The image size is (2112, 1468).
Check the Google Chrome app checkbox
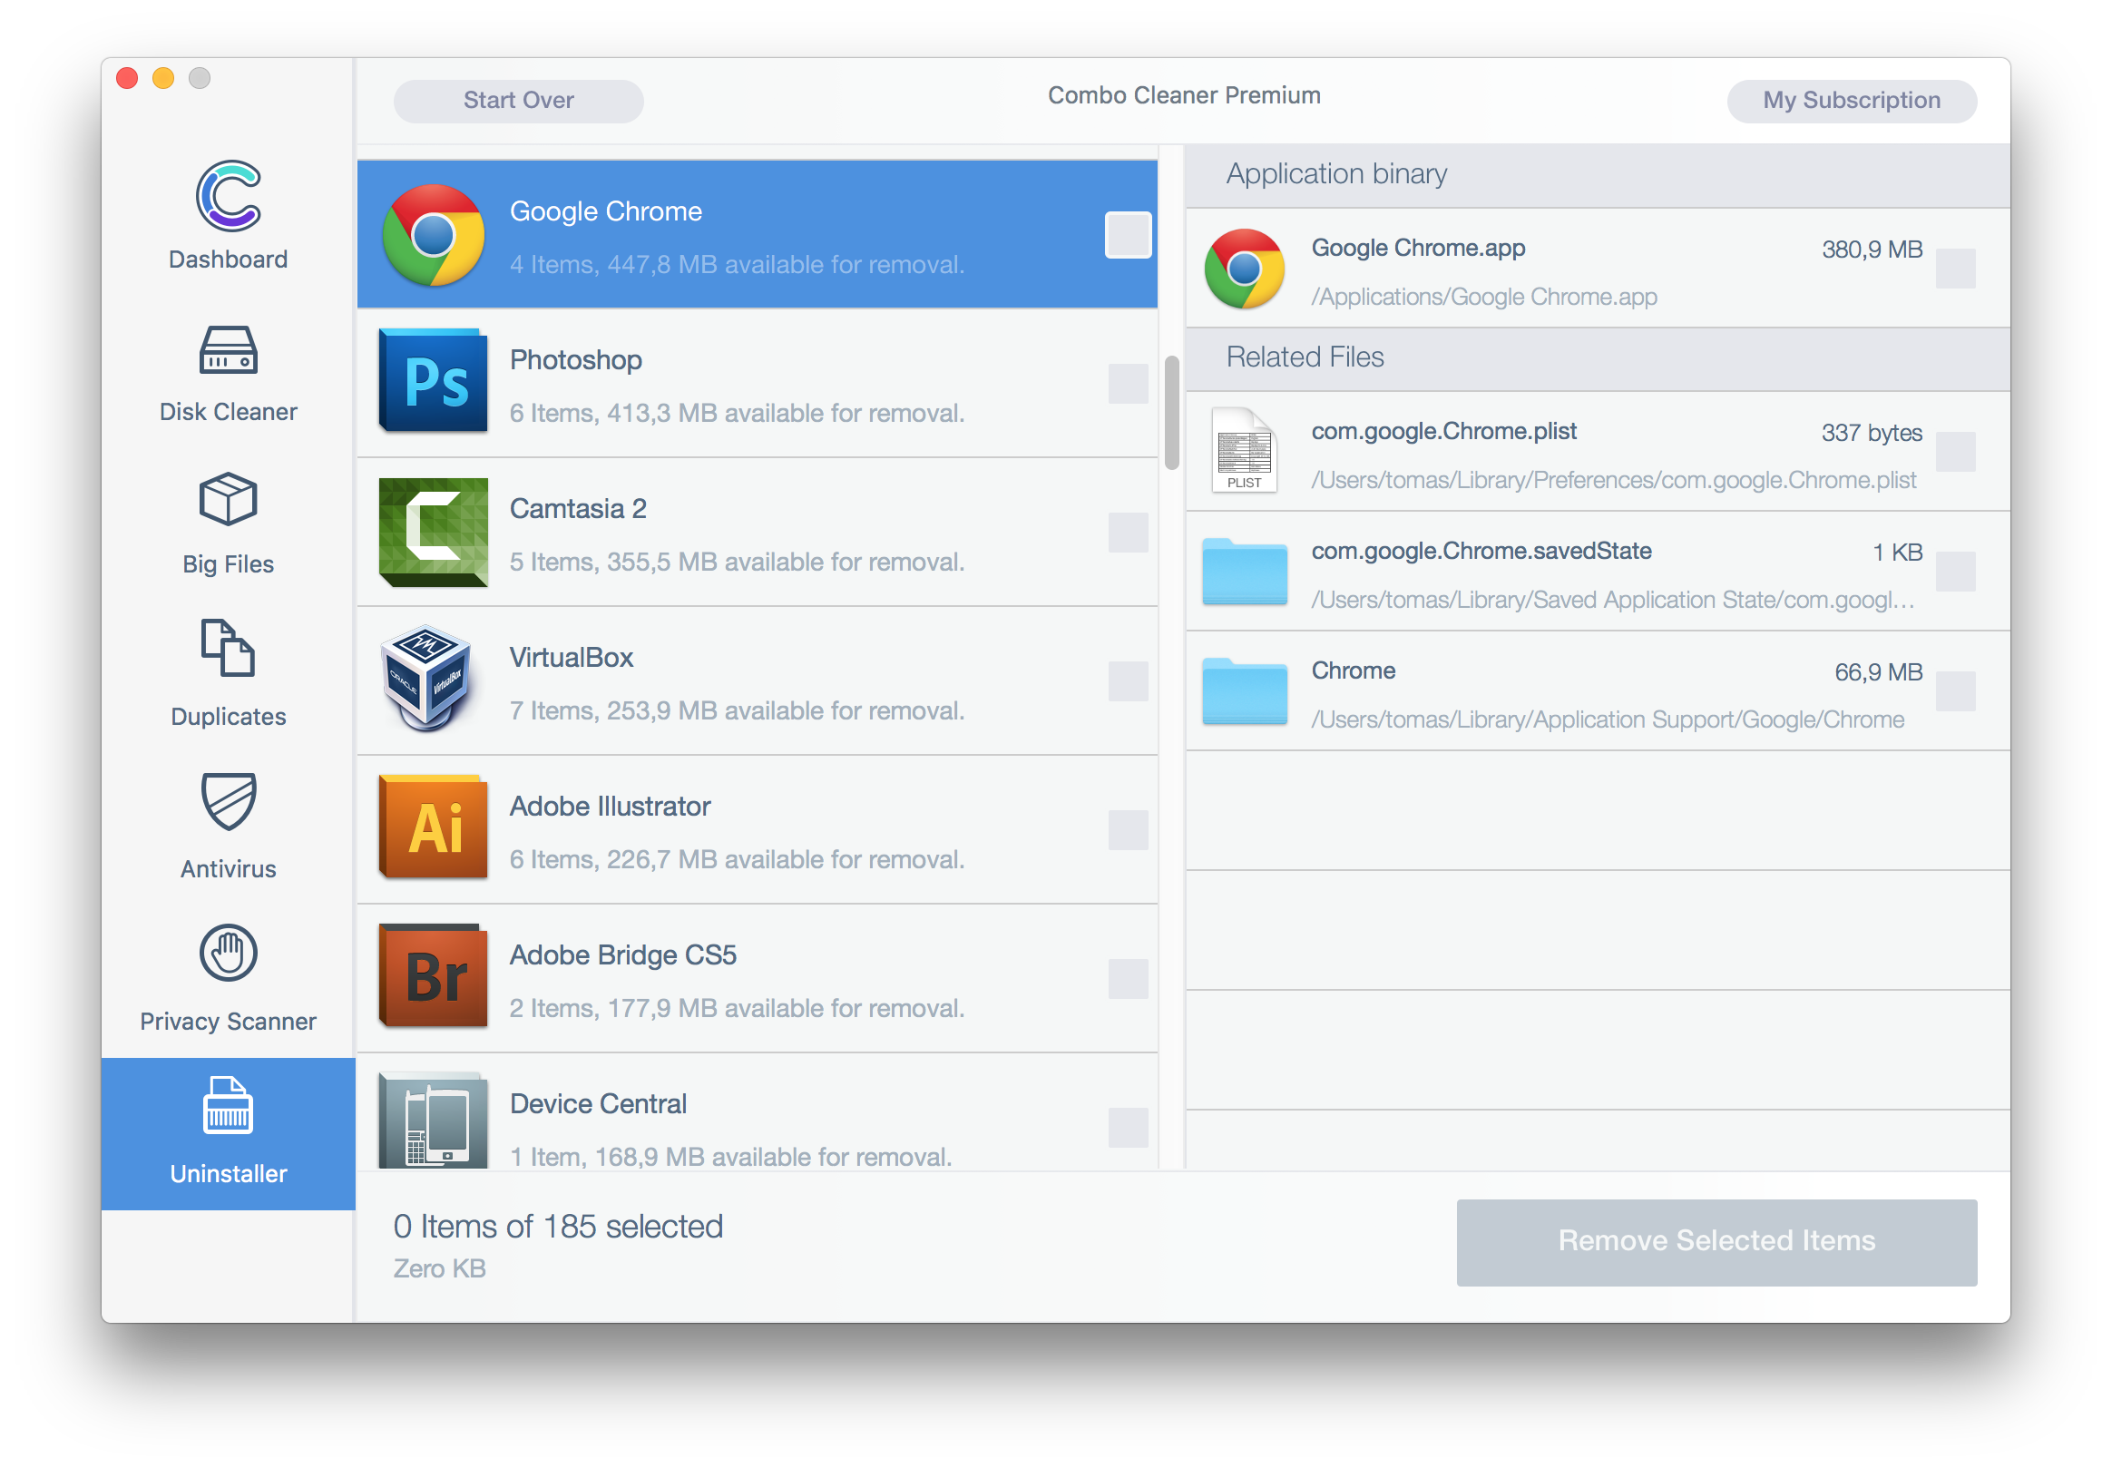pos(1128,235)
